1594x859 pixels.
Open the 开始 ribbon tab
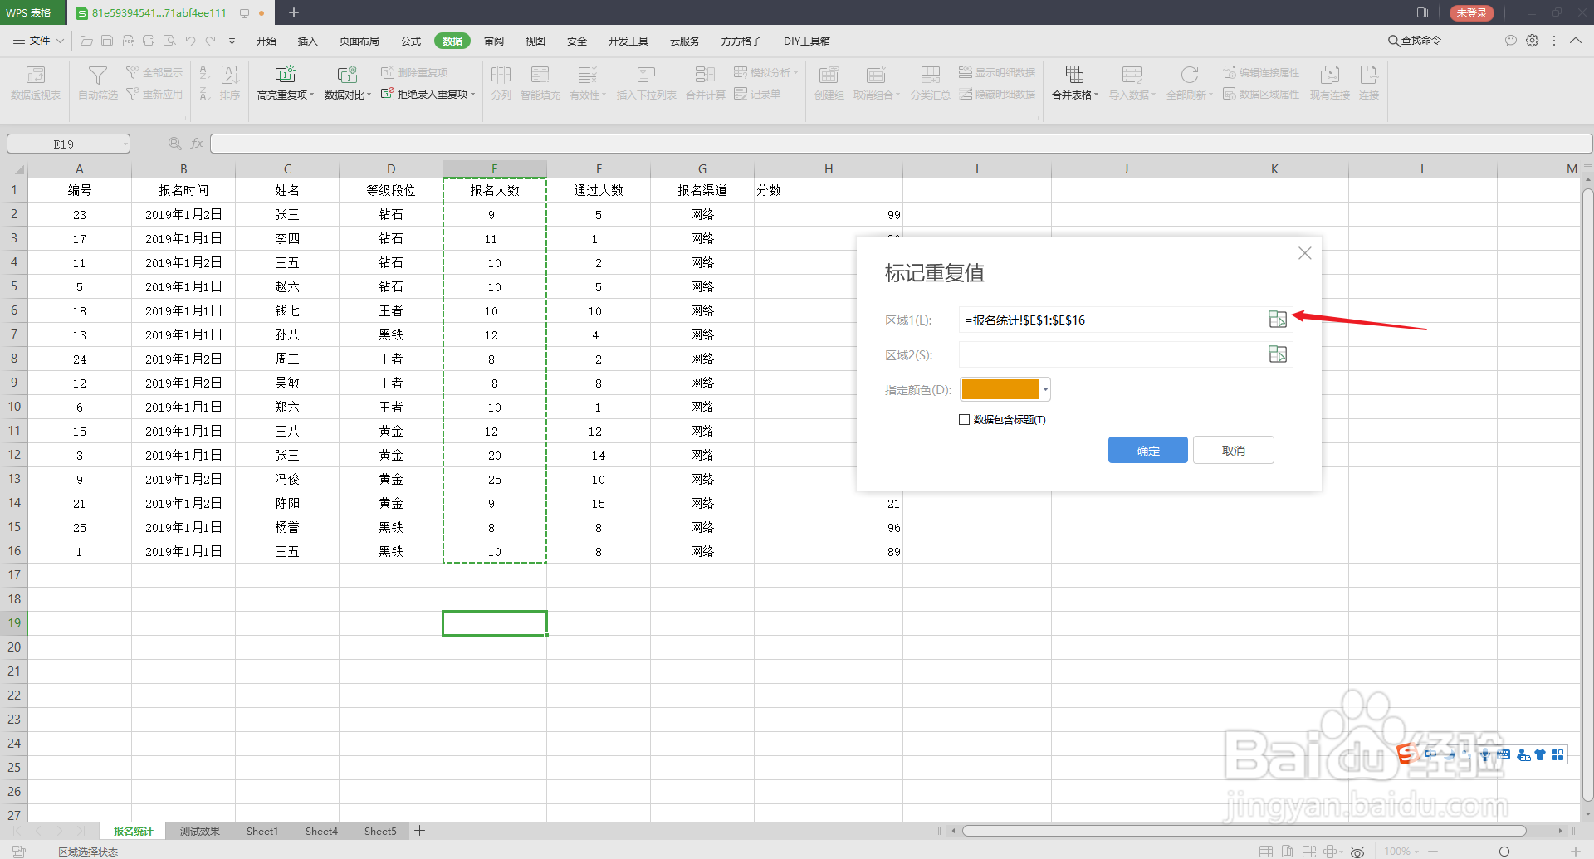coord(266,41)
